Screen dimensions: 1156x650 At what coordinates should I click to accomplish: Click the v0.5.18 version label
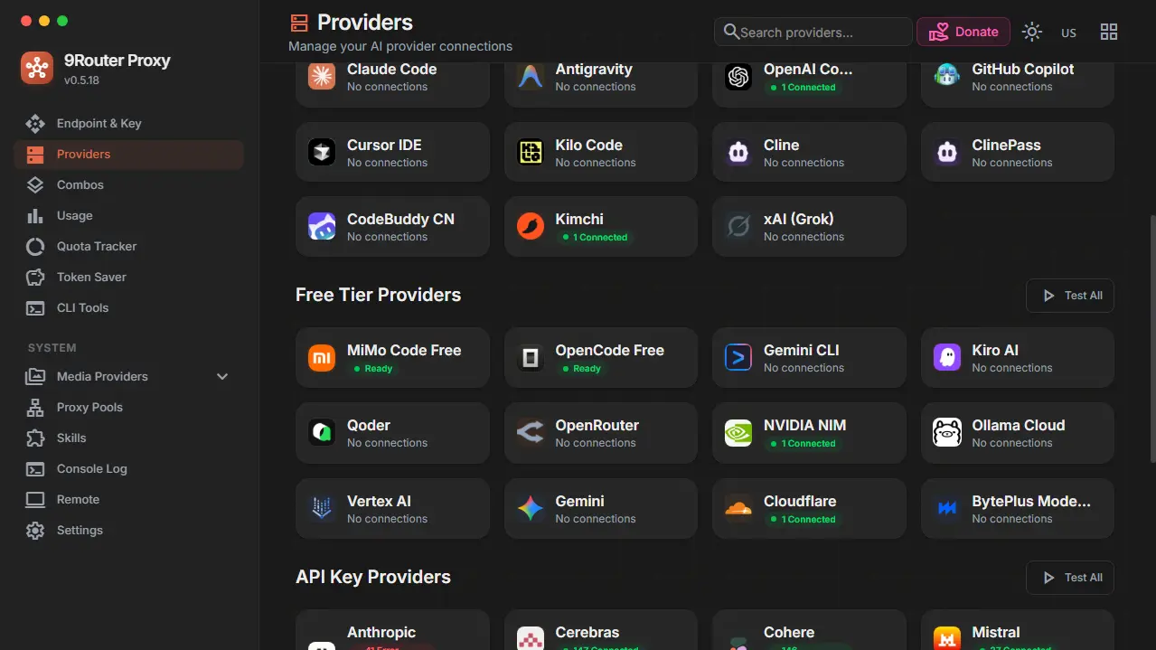coord(81,80)
